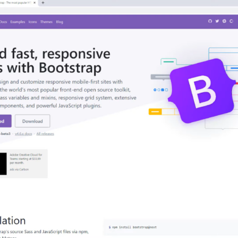The width and height of the screenshot is (238, 238).
Task: Click the large Bootstrap B logo
Action: click(x=202, y=91)
